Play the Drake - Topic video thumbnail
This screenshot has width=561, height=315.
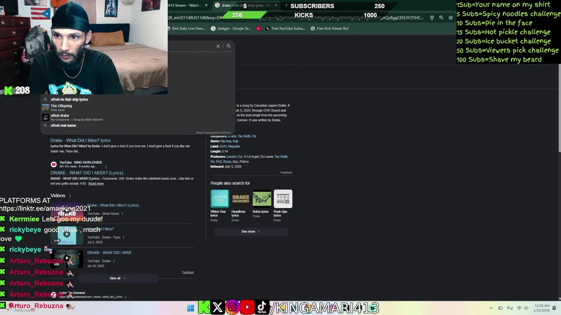67,235
